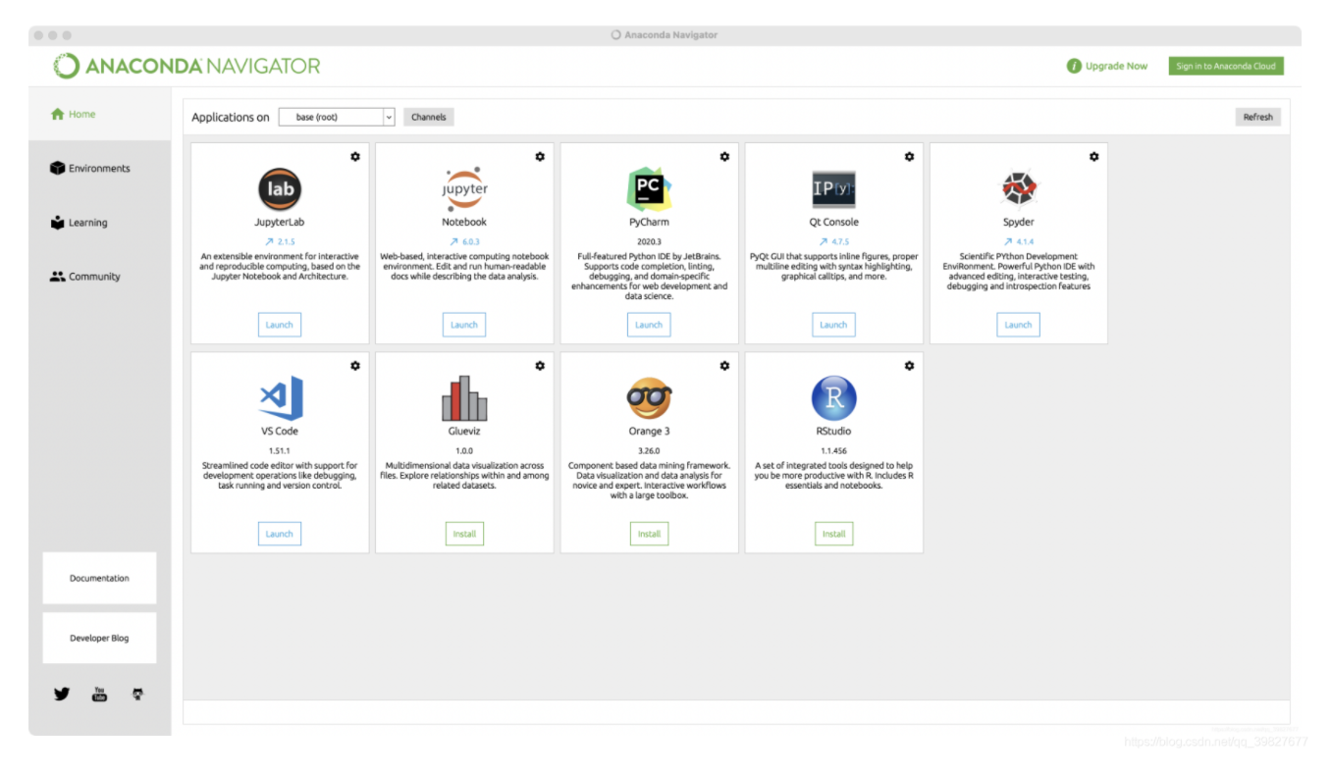Launch Qt Console
This screenshot has width=1331, height=775.
[x=833, y=325]
